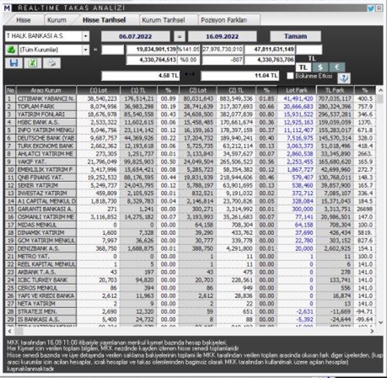Image resolution: width=387 pixels, height=378 pixels.
Task: Click the vertical scrollbar up arrow
Action: [x=380, y=90]
